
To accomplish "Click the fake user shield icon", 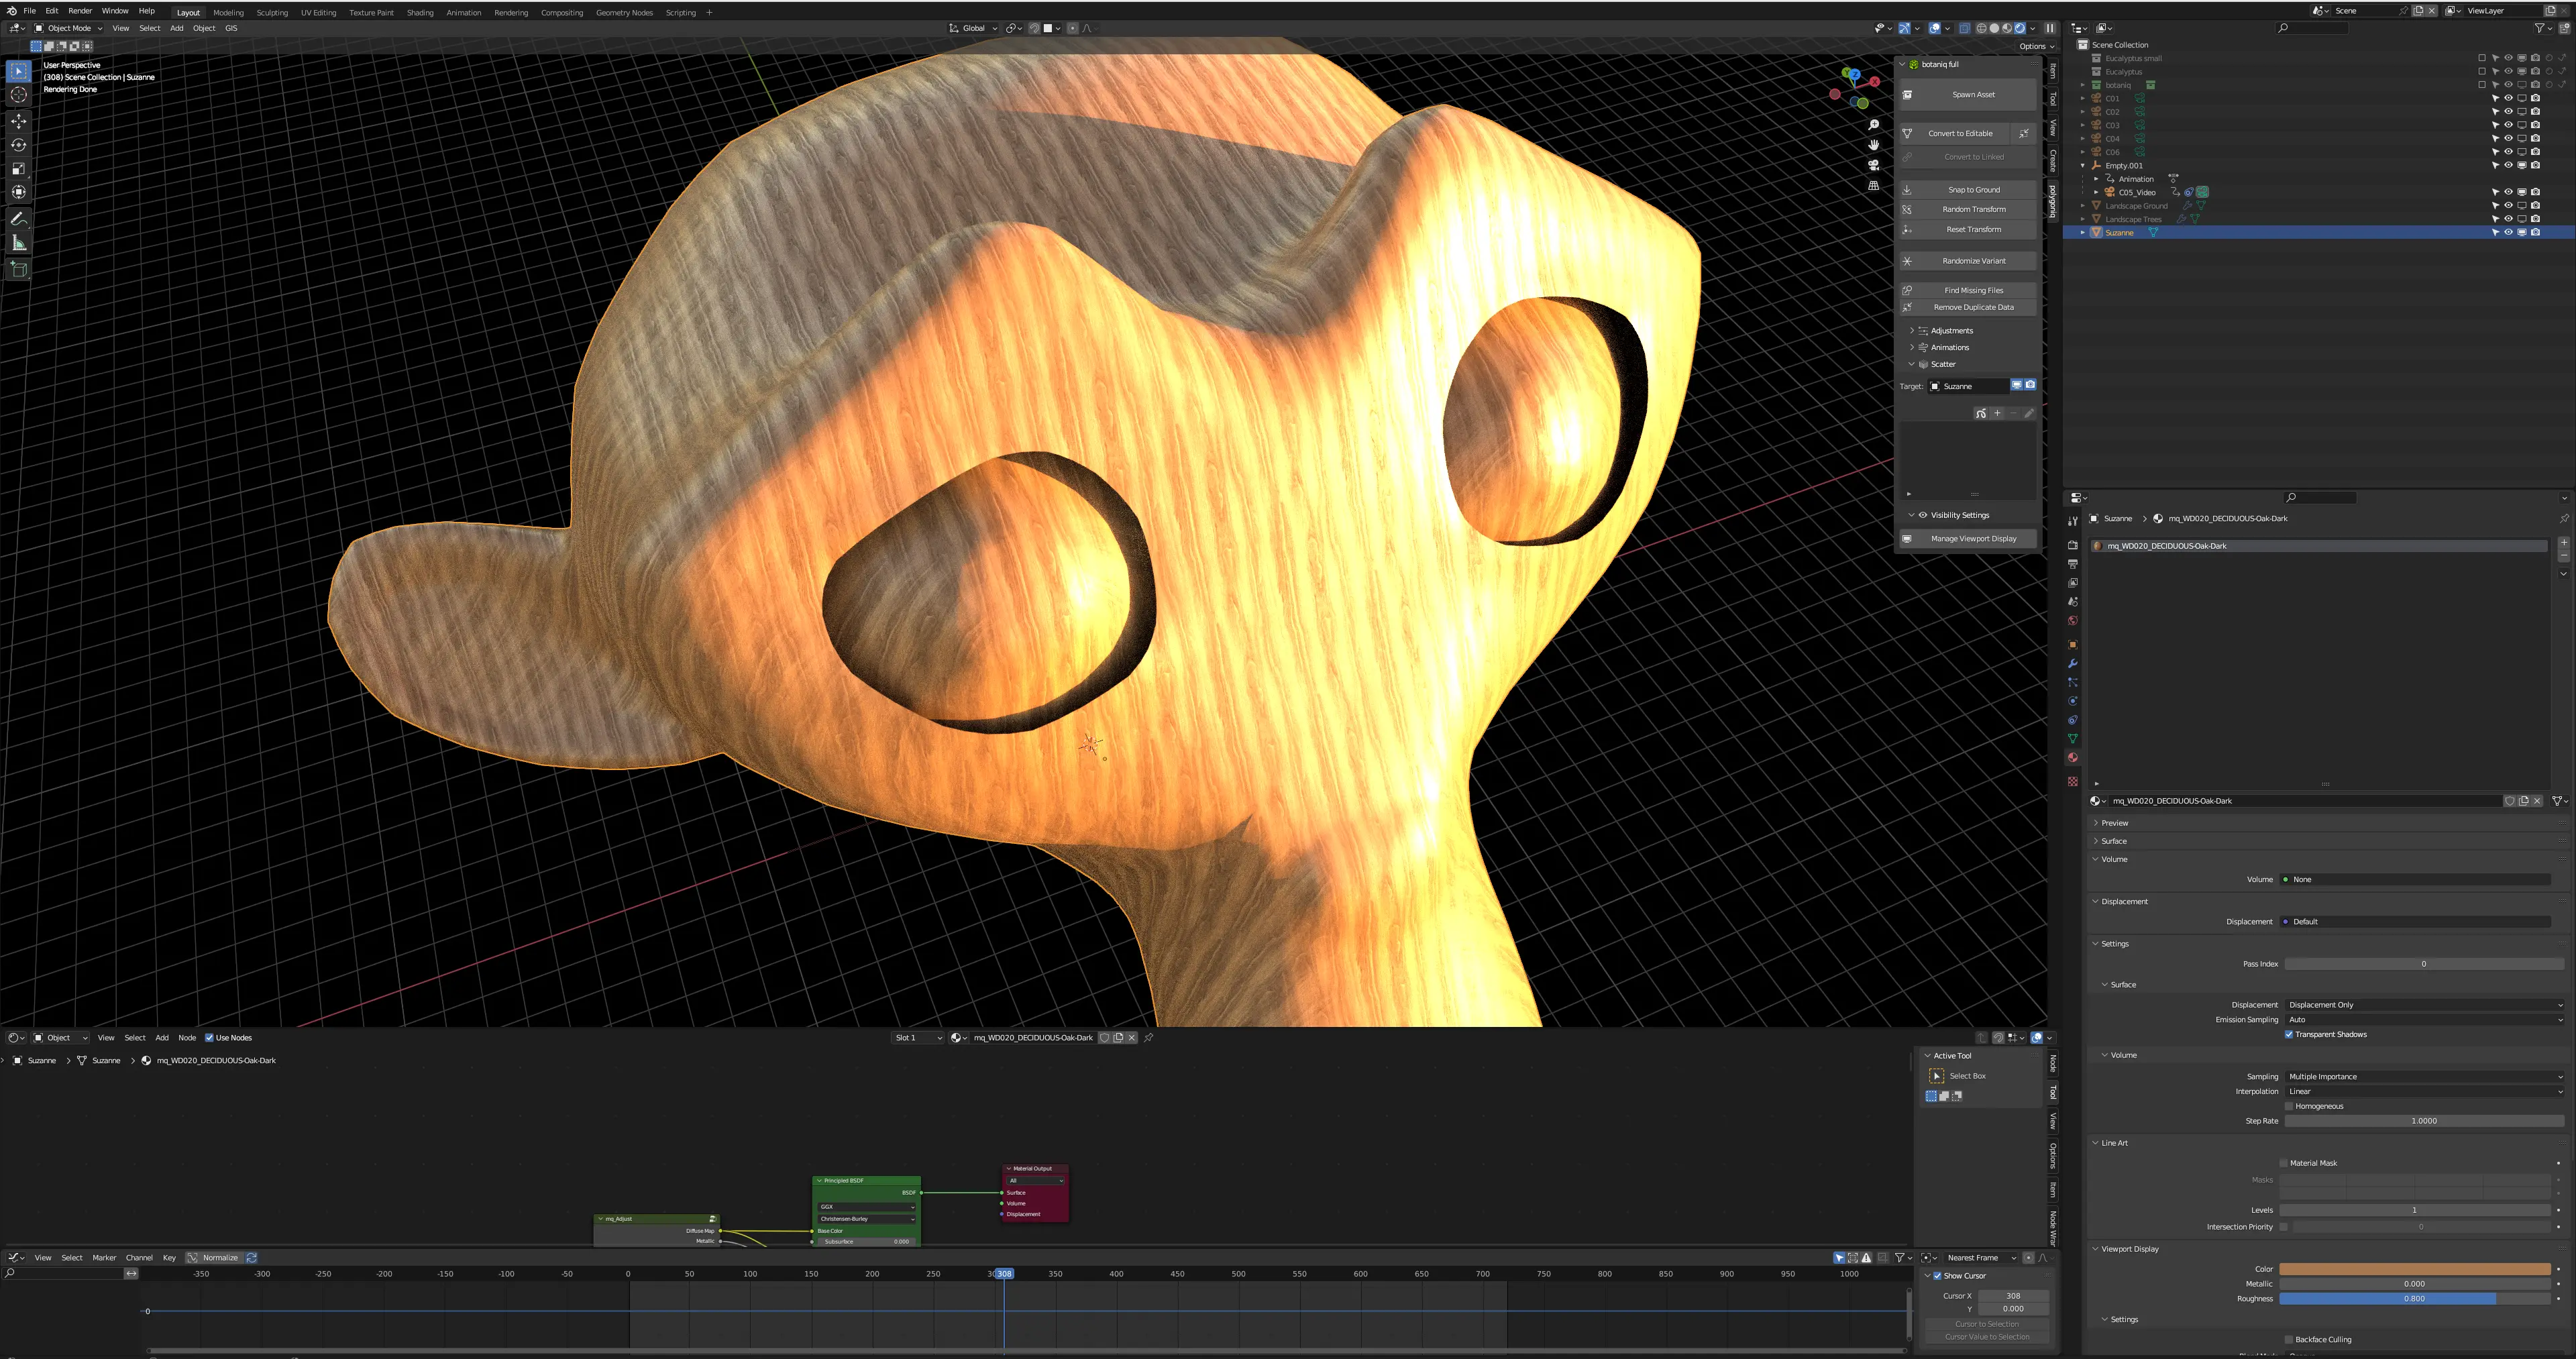I will click(2509, 801).
